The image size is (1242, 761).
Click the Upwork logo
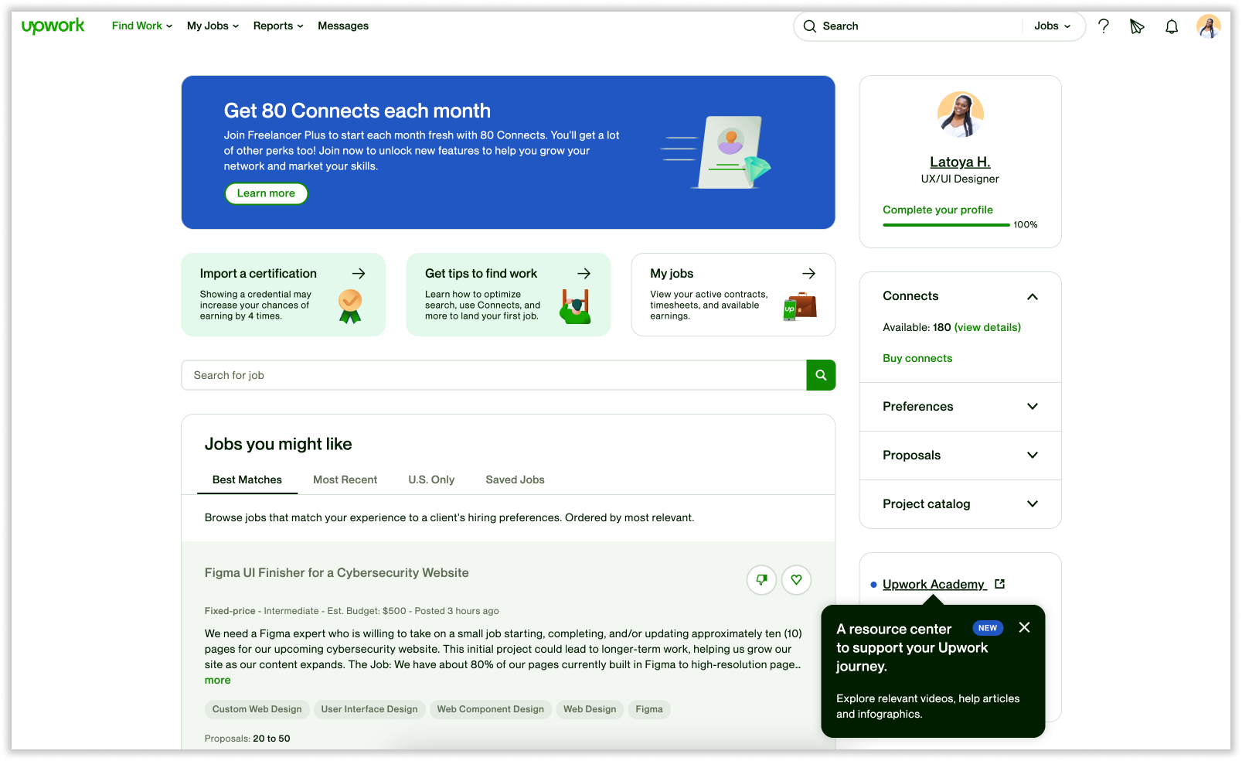coord(53,26)
